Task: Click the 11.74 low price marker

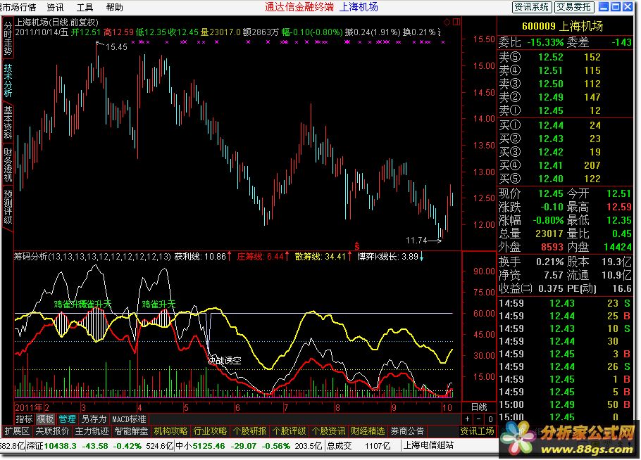Action: [x=416, y=241]
